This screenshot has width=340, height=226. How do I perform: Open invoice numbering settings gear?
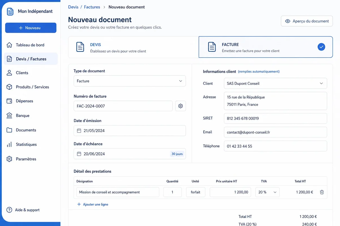pos(180,106)
